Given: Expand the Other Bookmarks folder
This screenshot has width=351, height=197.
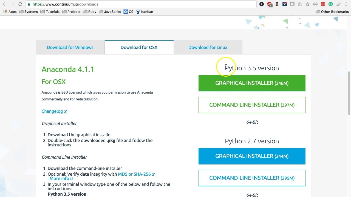Looking at the screenshot, I should (x=332, y=12).
